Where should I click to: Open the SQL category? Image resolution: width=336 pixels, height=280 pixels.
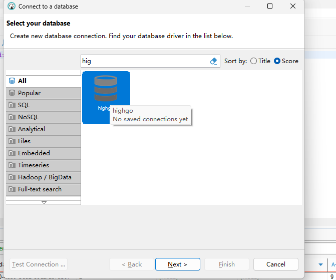43,105
